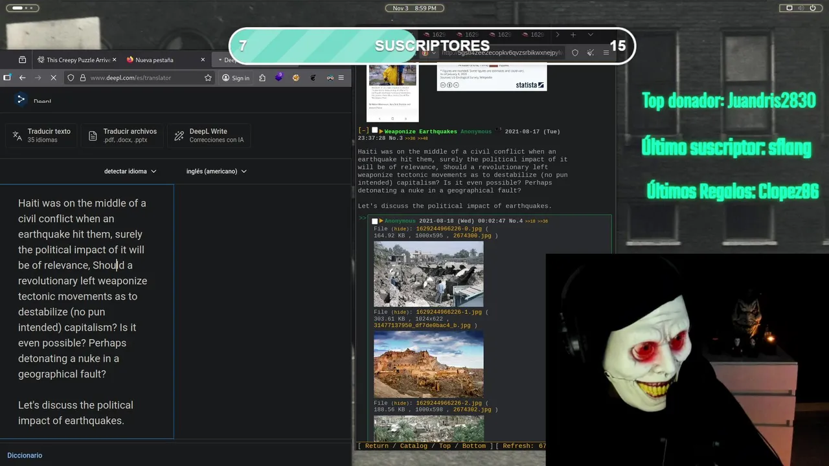829x466 pixels.
Task: Hide file 1629244966226-2.jpg
Action: click(x=400, y=403)
